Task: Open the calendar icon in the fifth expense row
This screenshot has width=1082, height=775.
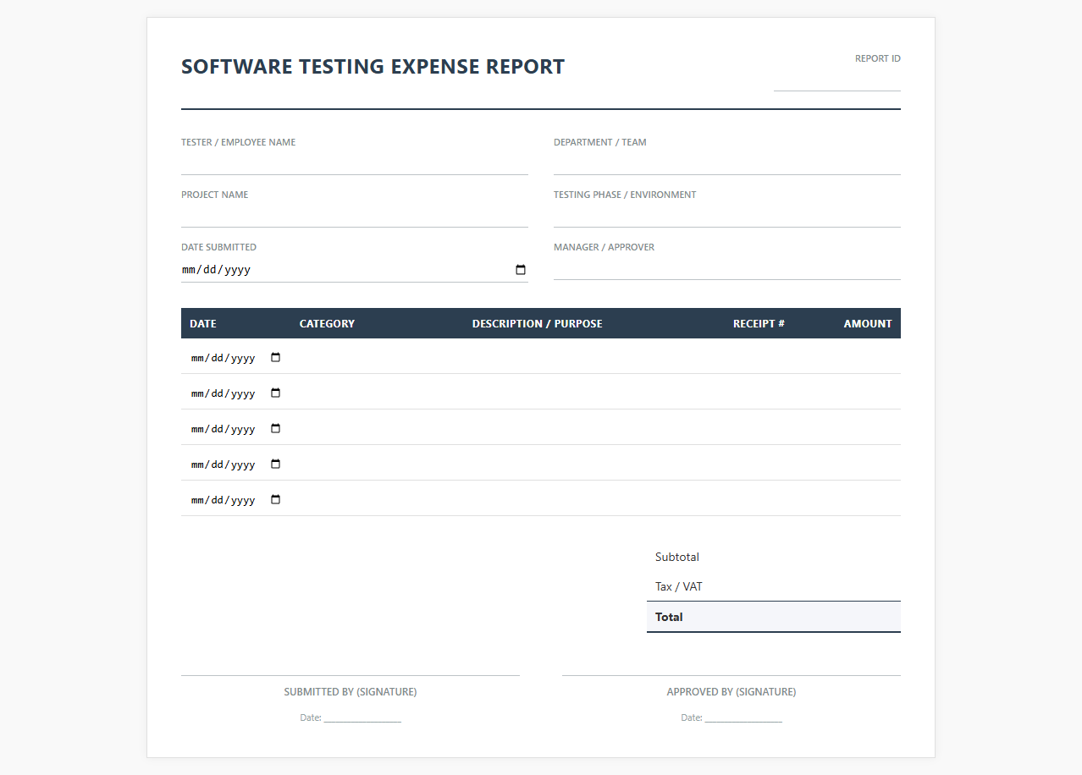Action: click(275, 500)
